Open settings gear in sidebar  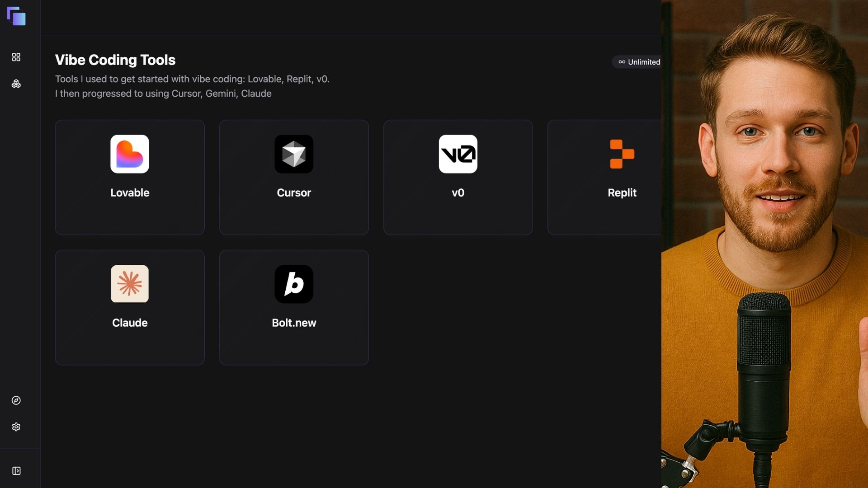[16, 427]
